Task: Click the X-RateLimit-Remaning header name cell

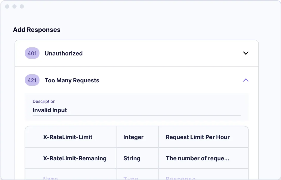Action: (75, 158)
